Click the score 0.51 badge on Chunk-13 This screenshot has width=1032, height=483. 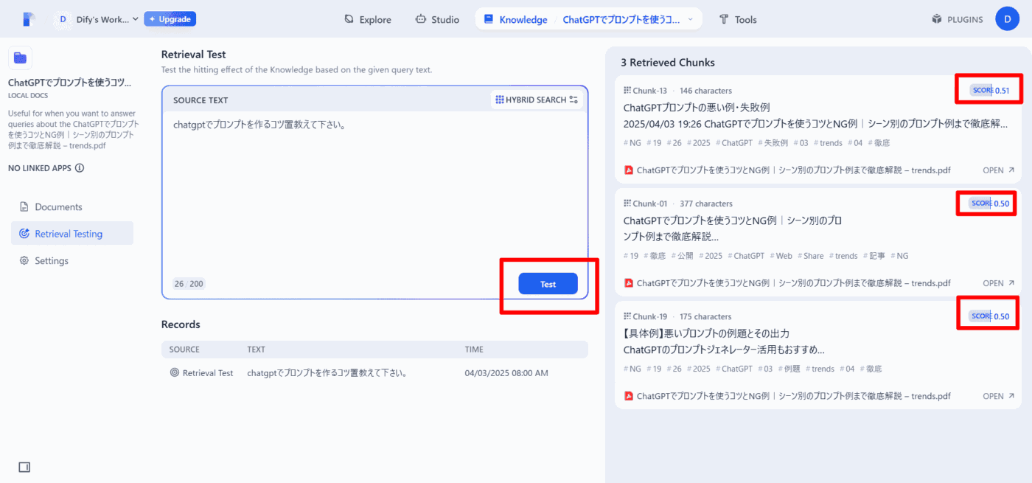990,91
